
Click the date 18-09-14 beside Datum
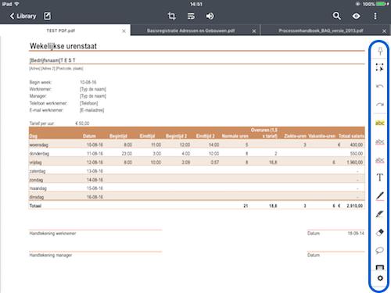pyautogui.click(x=356, y=234)
